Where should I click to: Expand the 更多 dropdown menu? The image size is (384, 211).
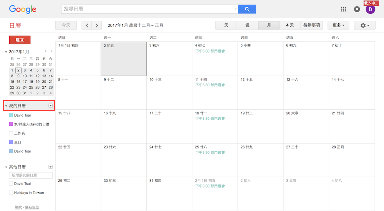(x=338, y=25)
